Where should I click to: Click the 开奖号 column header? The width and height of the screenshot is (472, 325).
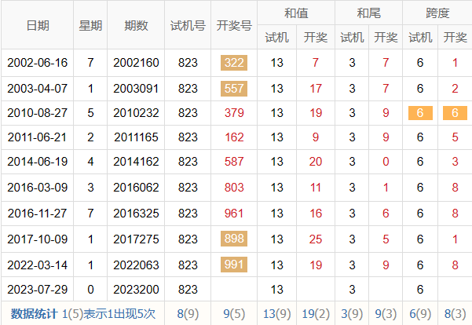pyautogui.click(x=234, y=25)
